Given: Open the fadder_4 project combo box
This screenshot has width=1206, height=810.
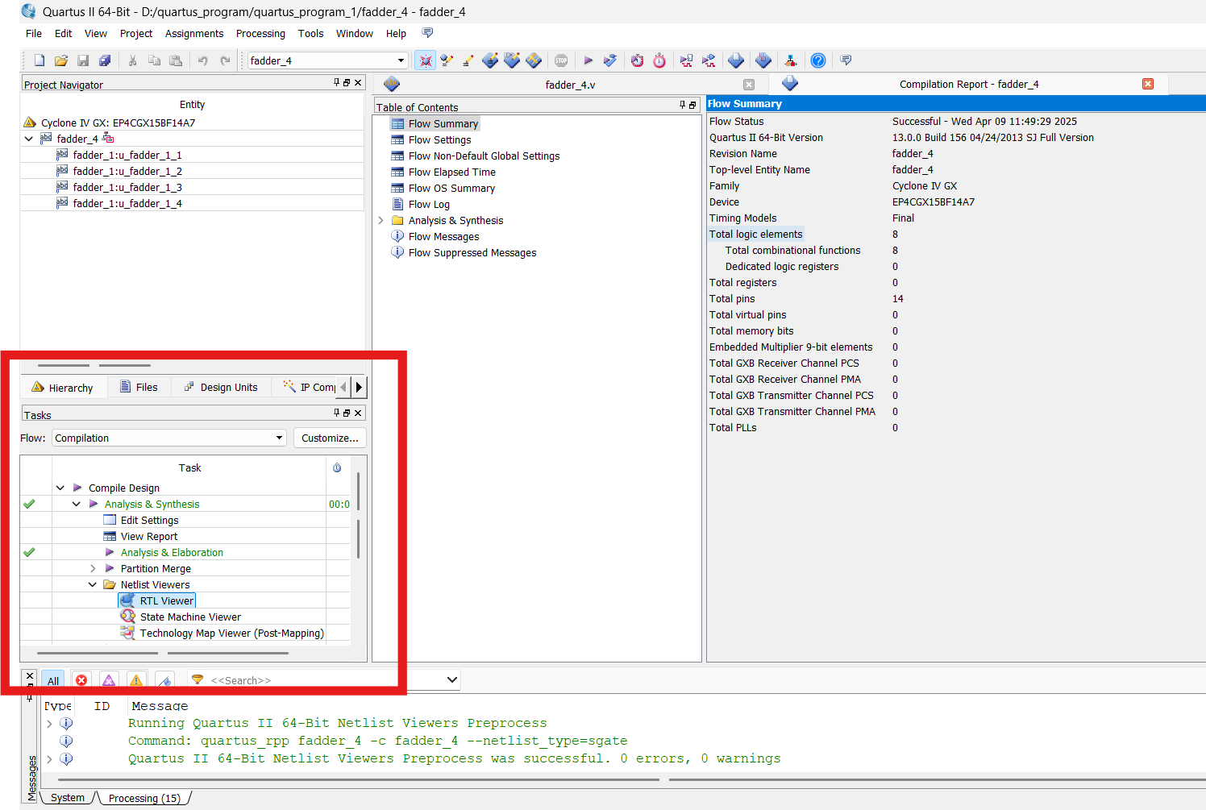Looking at the screenshot, I should pos(328,60).
